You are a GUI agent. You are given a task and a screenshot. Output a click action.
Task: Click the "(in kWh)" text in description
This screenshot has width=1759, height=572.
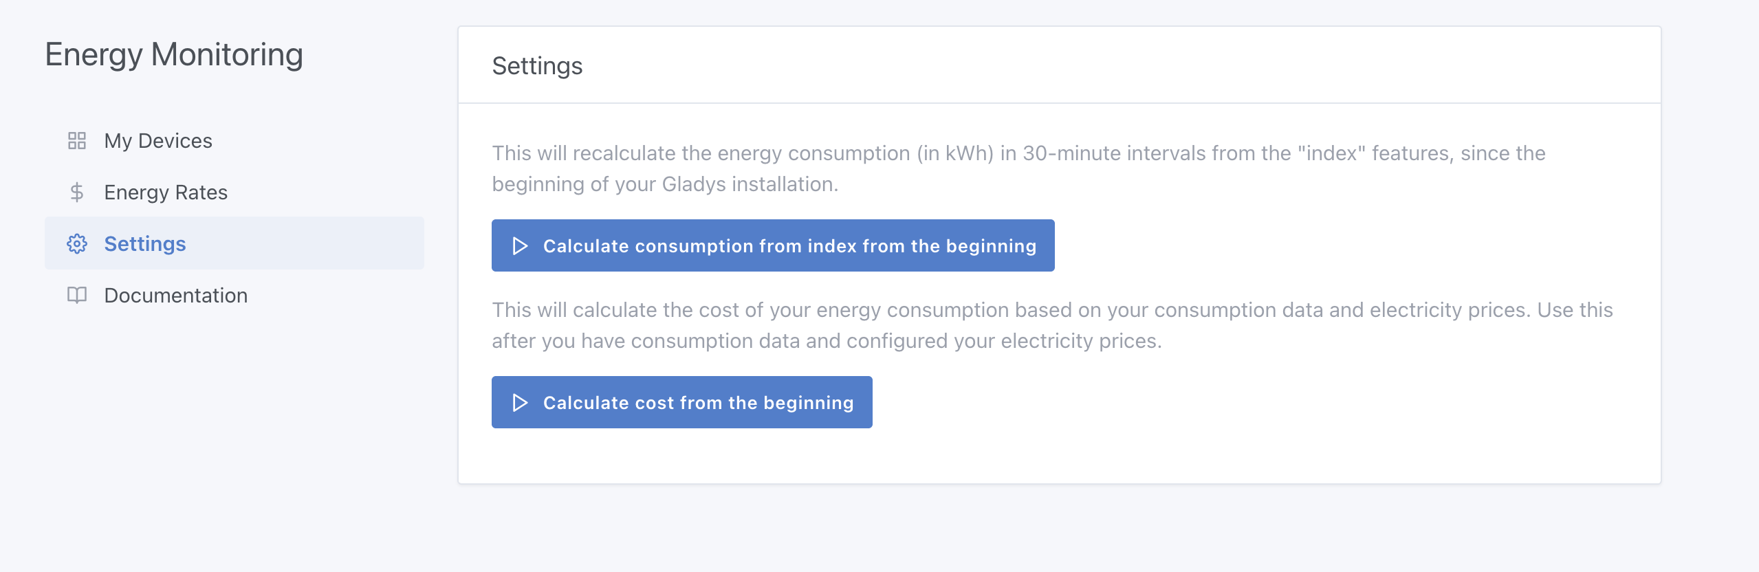pyautogui.click(x=954, y=153)
